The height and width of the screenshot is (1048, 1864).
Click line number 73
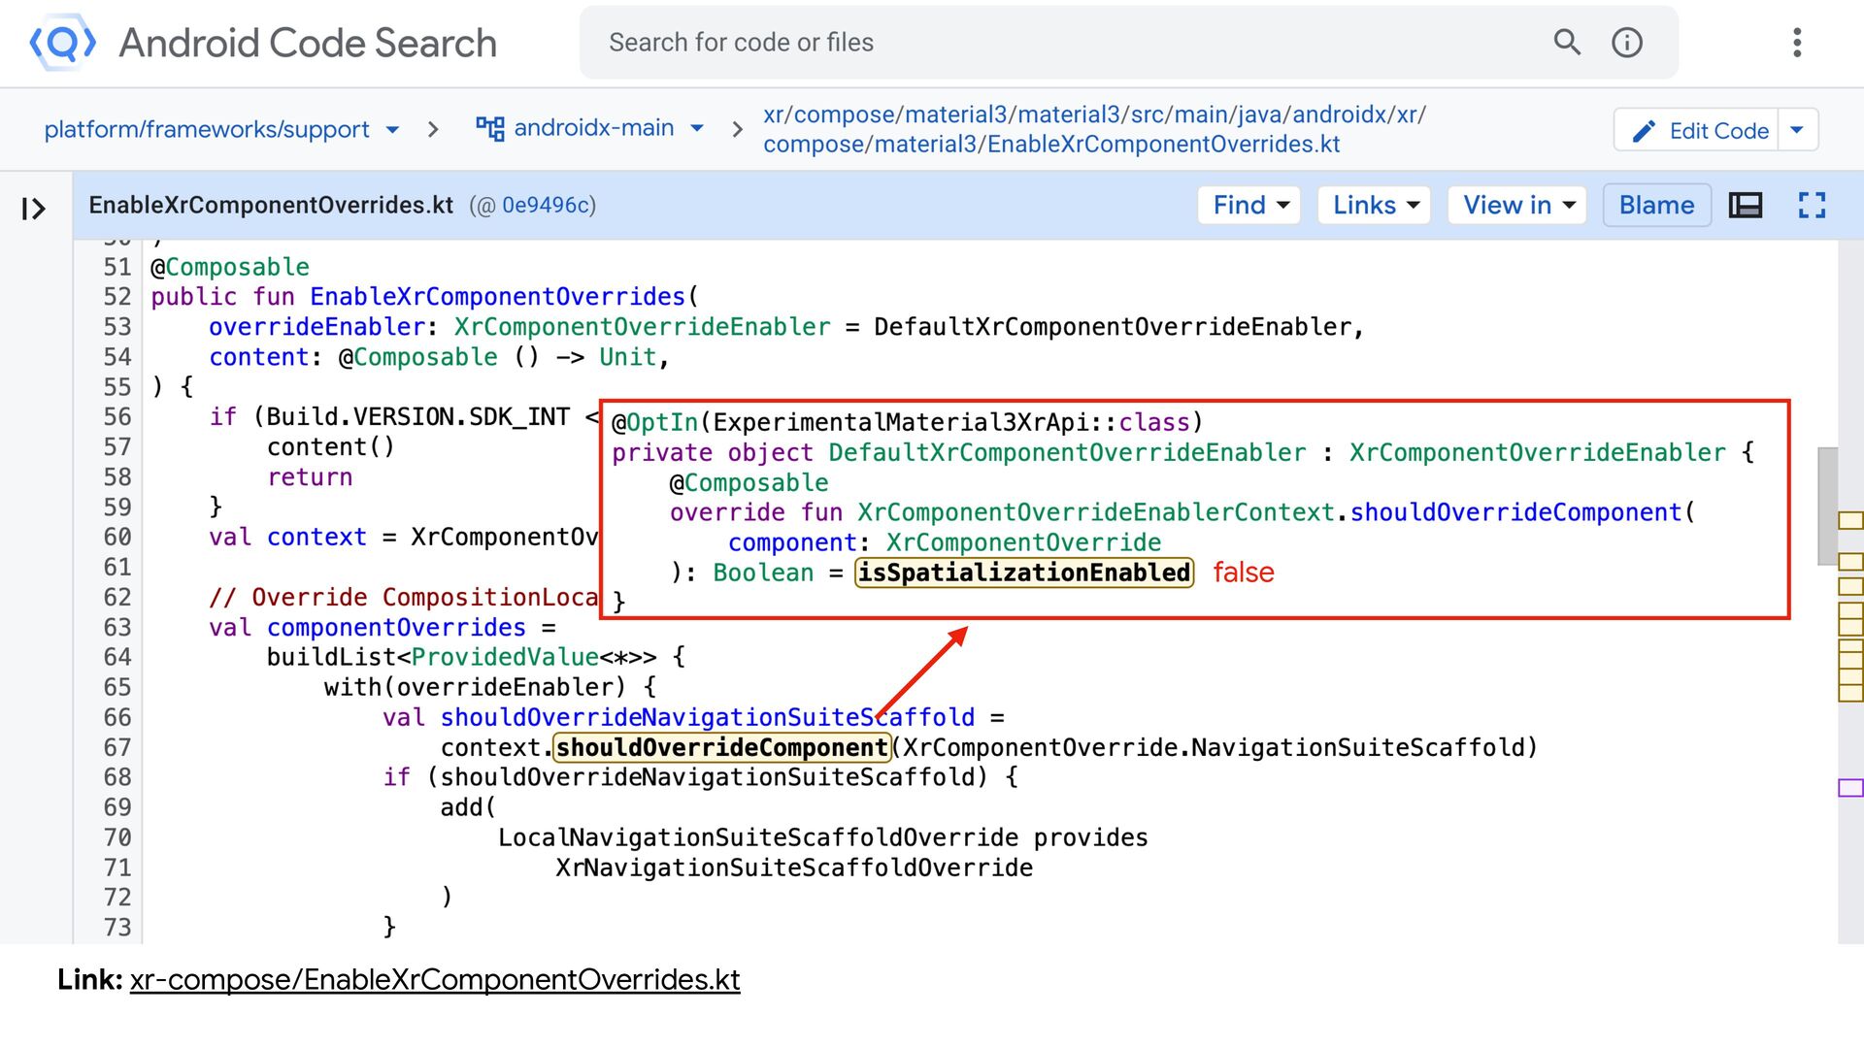point(117,928)
